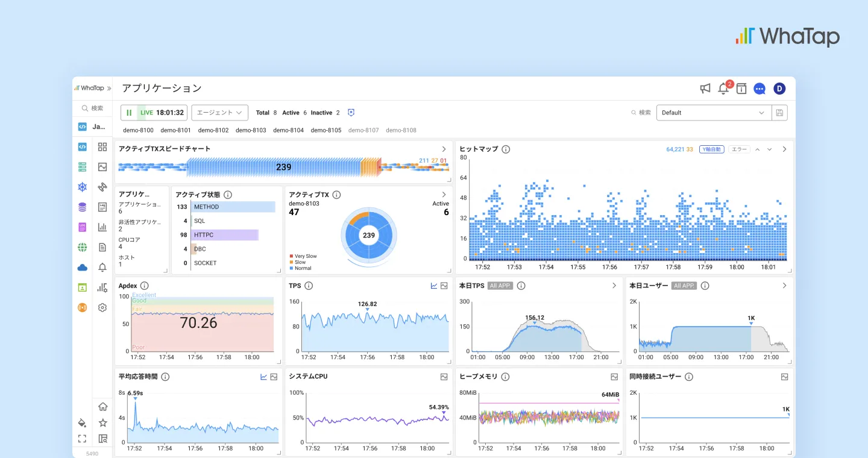This screenshot has width=868, height=458.
Task: Open the Kubernetes helm sidebar icon
Action: (x=82, y=187)
